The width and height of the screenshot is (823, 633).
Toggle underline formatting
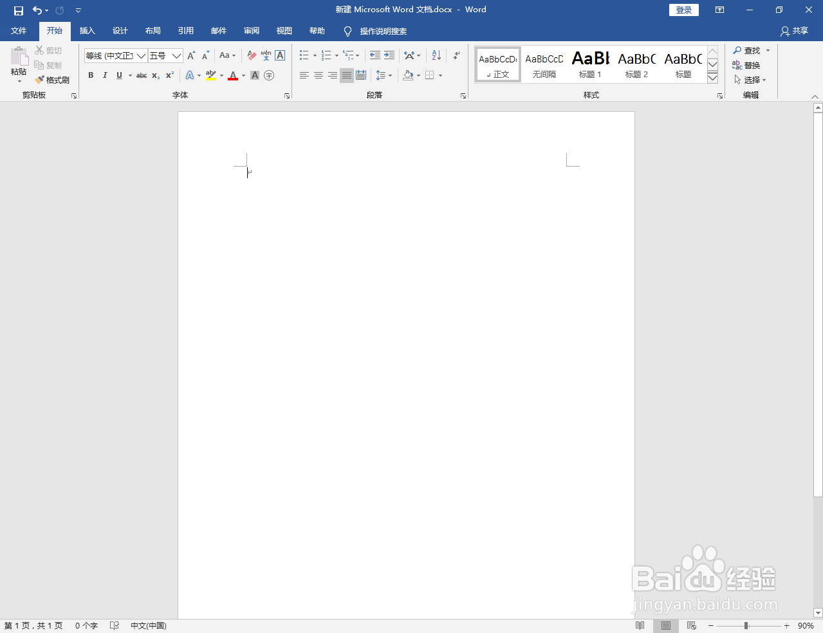coord(119,75)
